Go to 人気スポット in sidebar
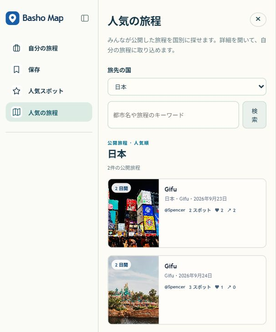The height and width of the screenshot is (332, 276). (49, 91)
